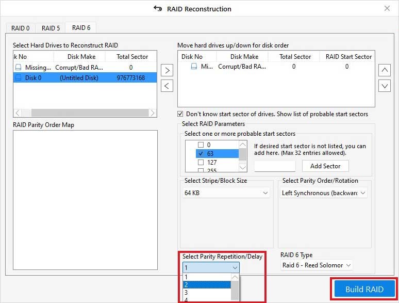Remove drive with < arrow button
This screenshot has width=399, height=303.
coord(167,86)
